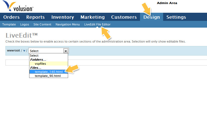Click the Template submenu link
The image size is (207, 117).
9,24
